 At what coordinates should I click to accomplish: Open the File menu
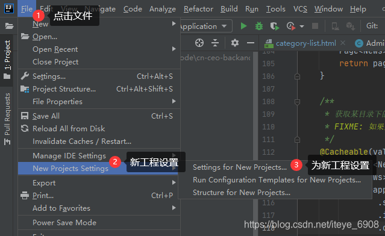coord(27,9)
